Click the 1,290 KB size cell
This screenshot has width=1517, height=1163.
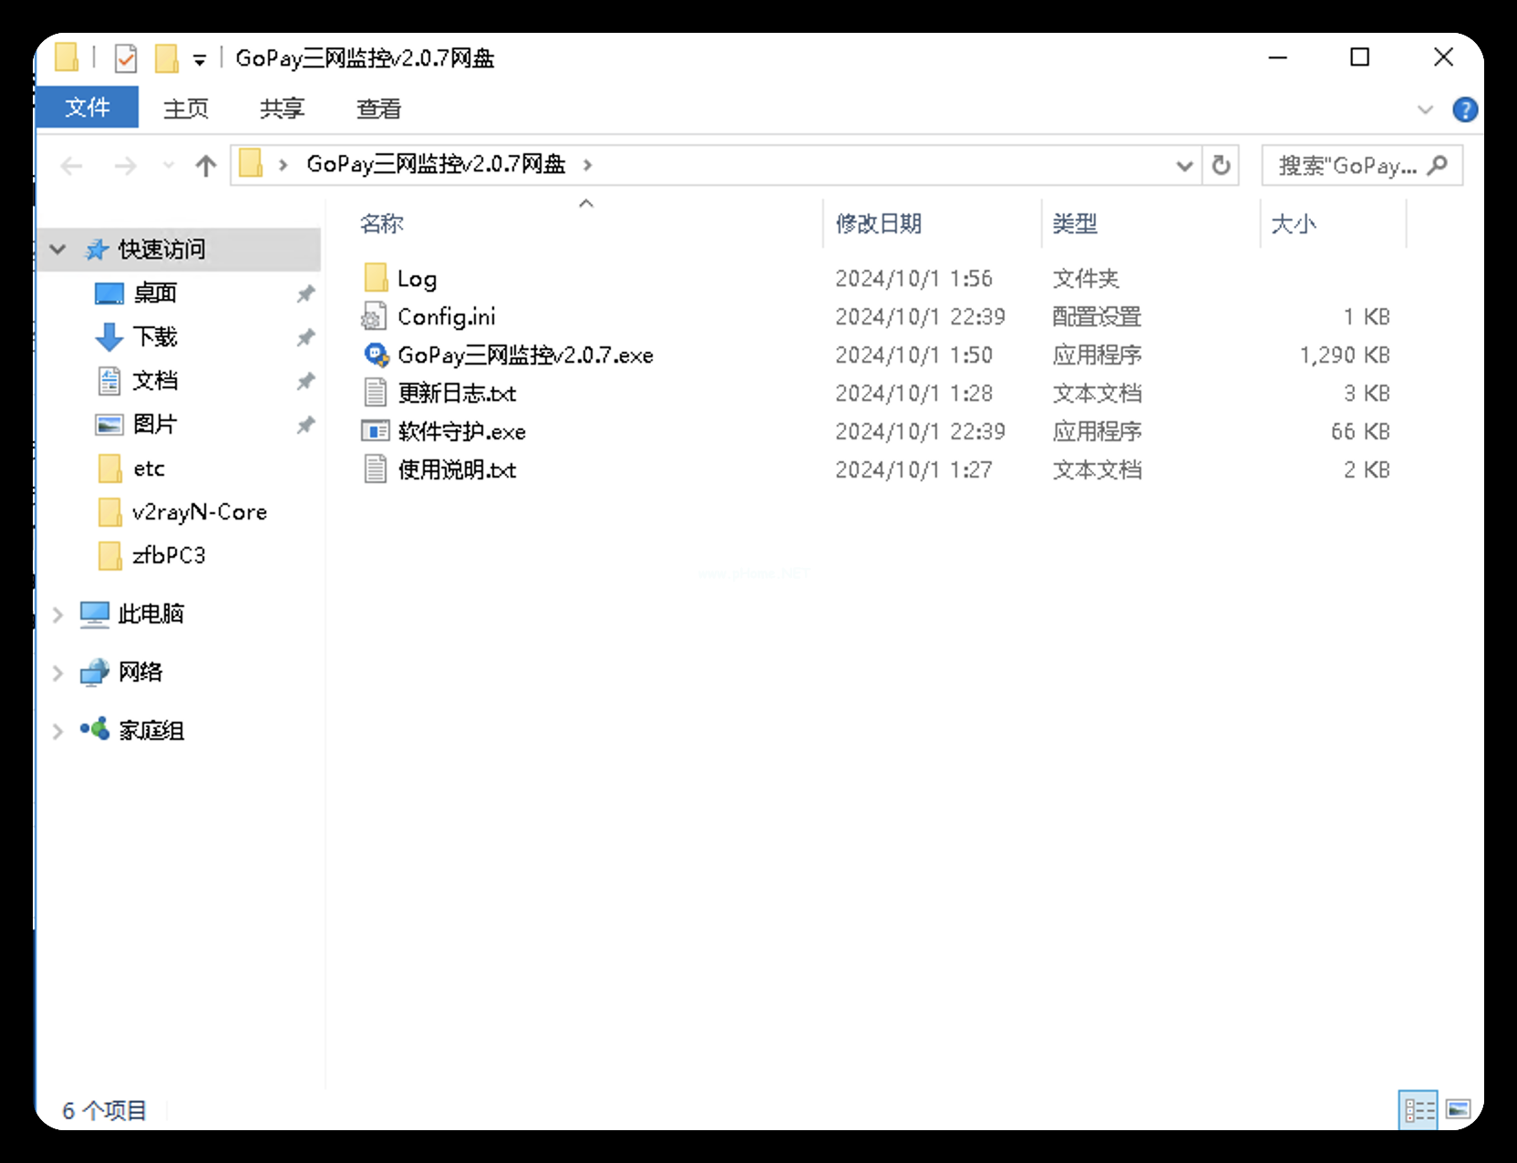pos(1345,355)
